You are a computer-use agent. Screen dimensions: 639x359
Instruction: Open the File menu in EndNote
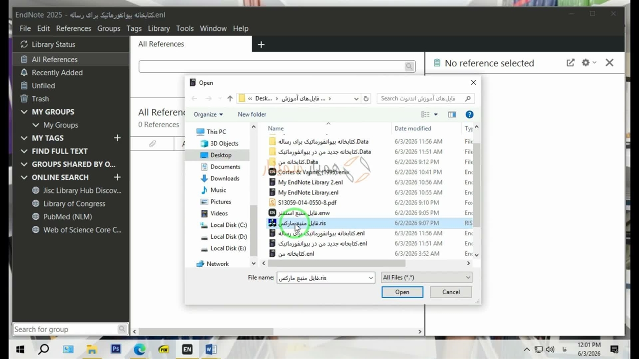coord(25,28)
